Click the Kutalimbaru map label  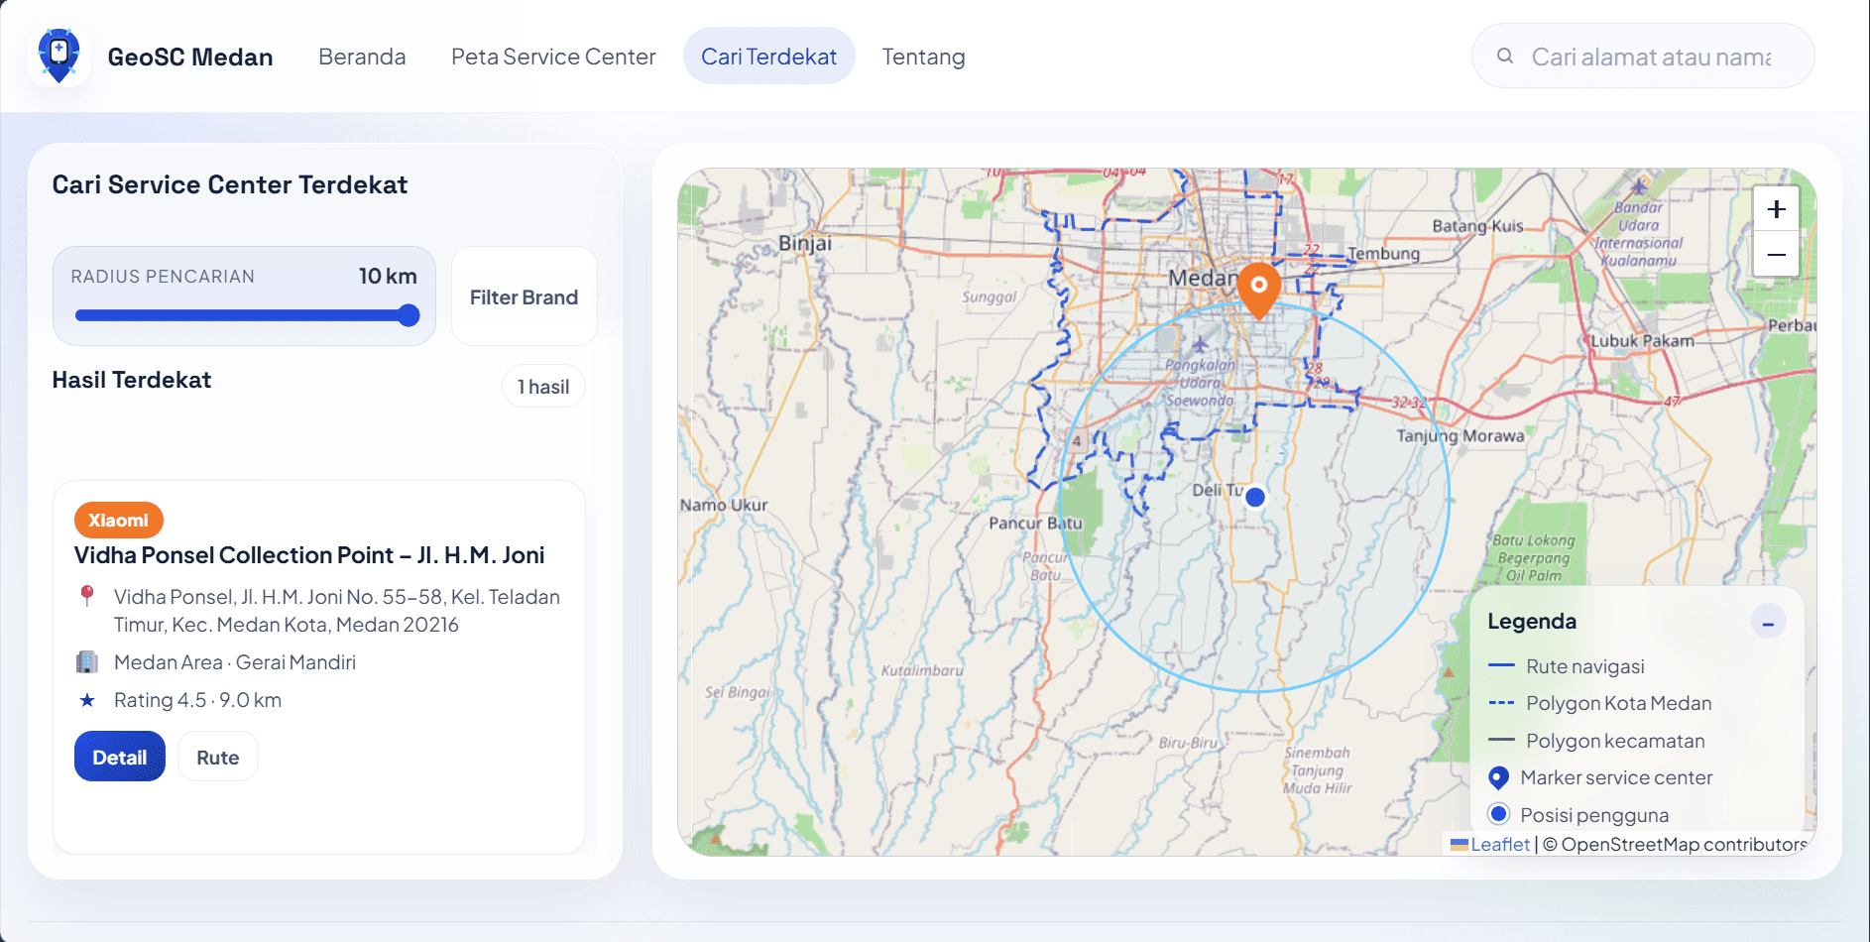pos(922,670)
